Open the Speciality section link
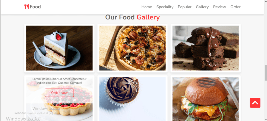Screen dimensions: 267x121 pyautogui.click(x=165, y=7)
